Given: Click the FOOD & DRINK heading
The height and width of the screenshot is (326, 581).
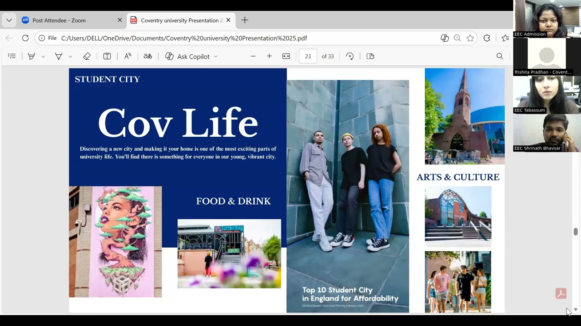Looking at the screenshot, I should click(x=233, y=201).
